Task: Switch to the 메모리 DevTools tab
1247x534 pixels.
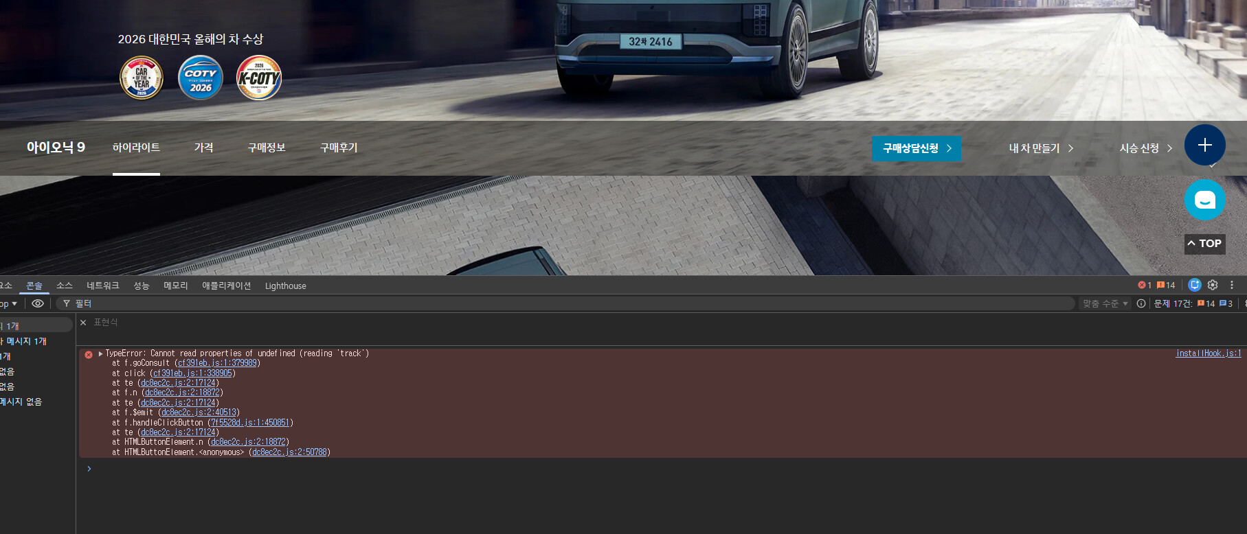Action: (x=176, y=286)
